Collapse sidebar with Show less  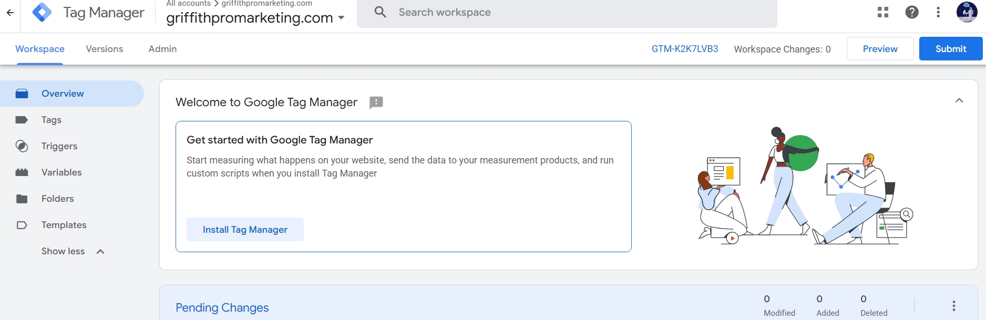73,251
